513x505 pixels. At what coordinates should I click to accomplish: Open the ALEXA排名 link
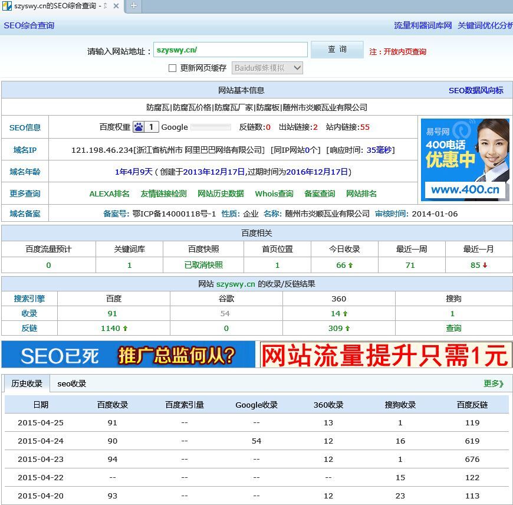[109, 194]
